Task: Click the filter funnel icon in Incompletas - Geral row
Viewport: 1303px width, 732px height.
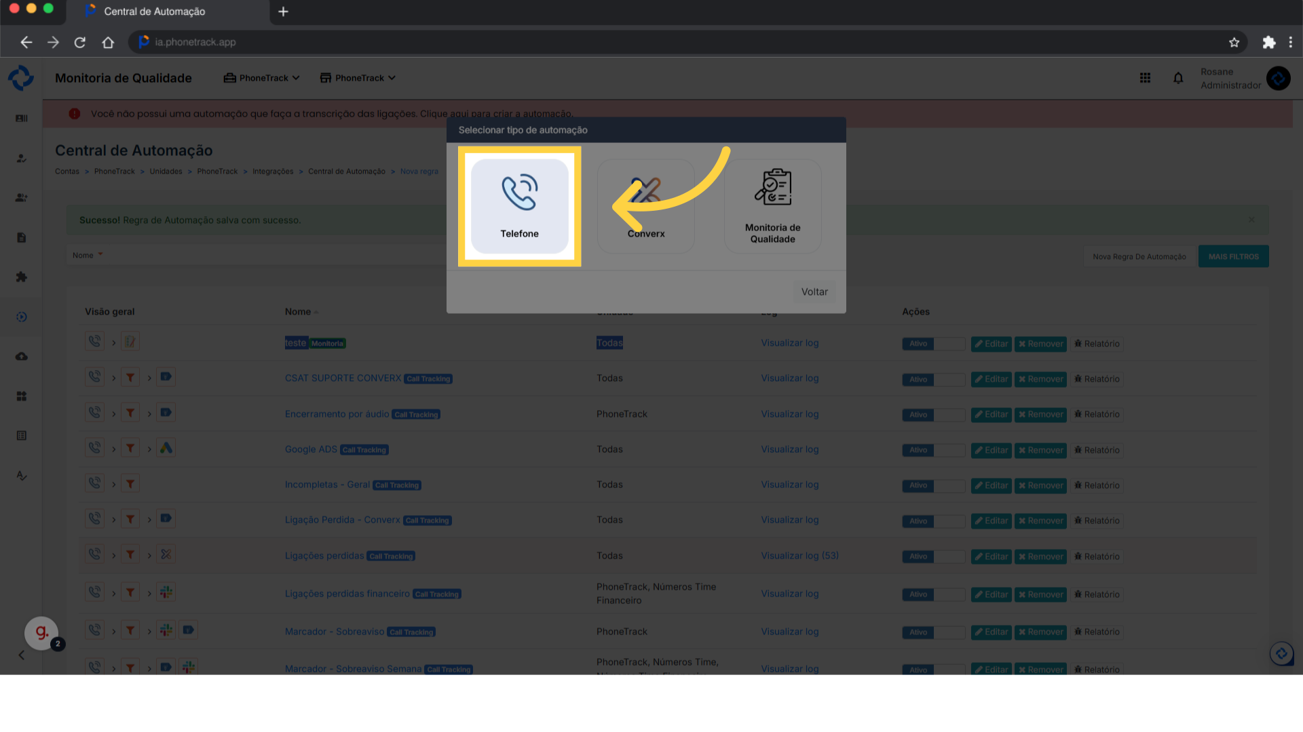Action: click(x=130, y=484)
